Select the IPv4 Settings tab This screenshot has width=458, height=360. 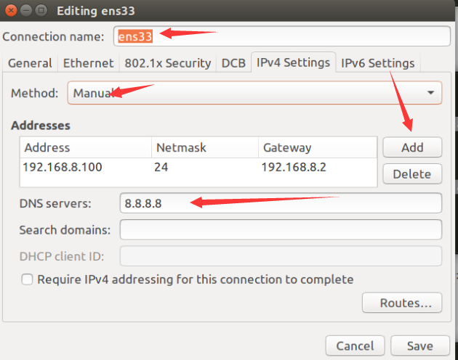click(293, 62)
